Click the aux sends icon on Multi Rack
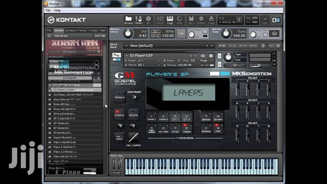This screenshot has height=184, width=327. click(271, 46)
